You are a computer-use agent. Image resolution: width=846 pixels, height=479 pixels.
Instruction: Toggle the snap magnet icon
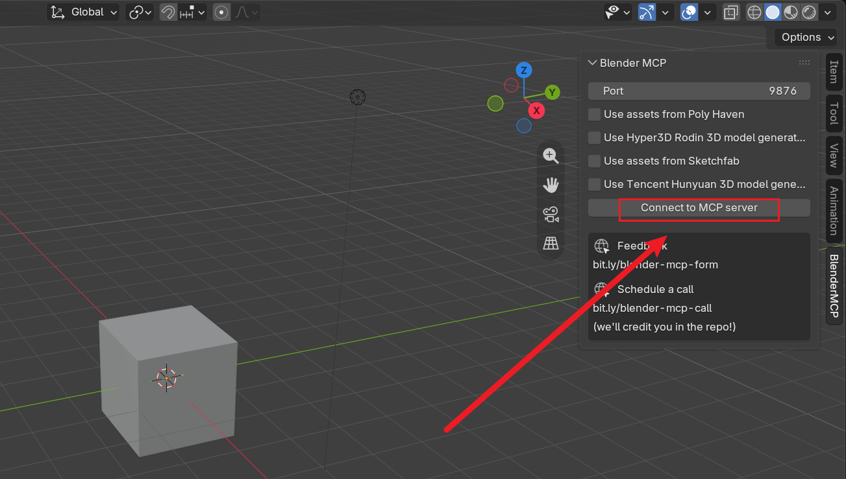pyautogui.click(x=168, y=12)
